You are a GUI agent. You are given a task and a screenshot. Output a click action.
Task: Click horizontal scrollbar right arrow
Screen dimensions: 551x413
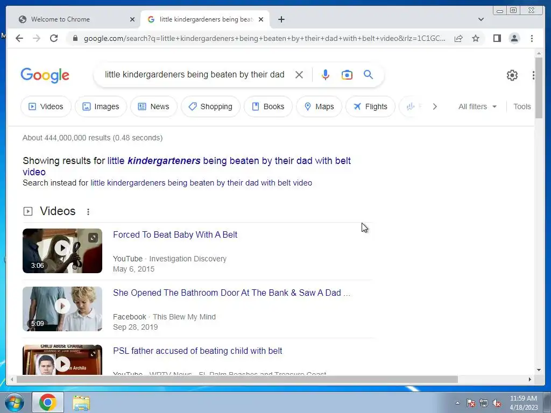[x=530, y=379]
